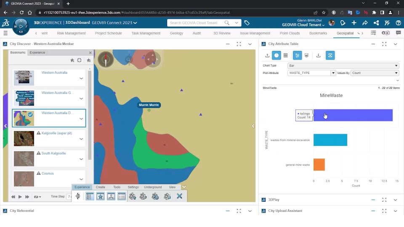Click the rewind button in time controls
404x227 pixels.
click(x=13, y=197)
